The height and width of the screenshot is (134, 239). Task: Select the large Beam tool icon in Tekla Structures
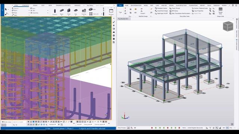pyautogui.click(x=62, y=12)
